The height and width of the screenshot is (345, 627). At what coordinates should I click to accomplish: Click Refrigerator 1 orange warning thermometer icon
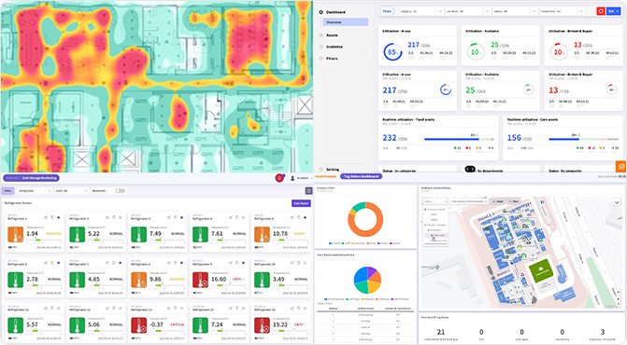click(x=16, y=235)
